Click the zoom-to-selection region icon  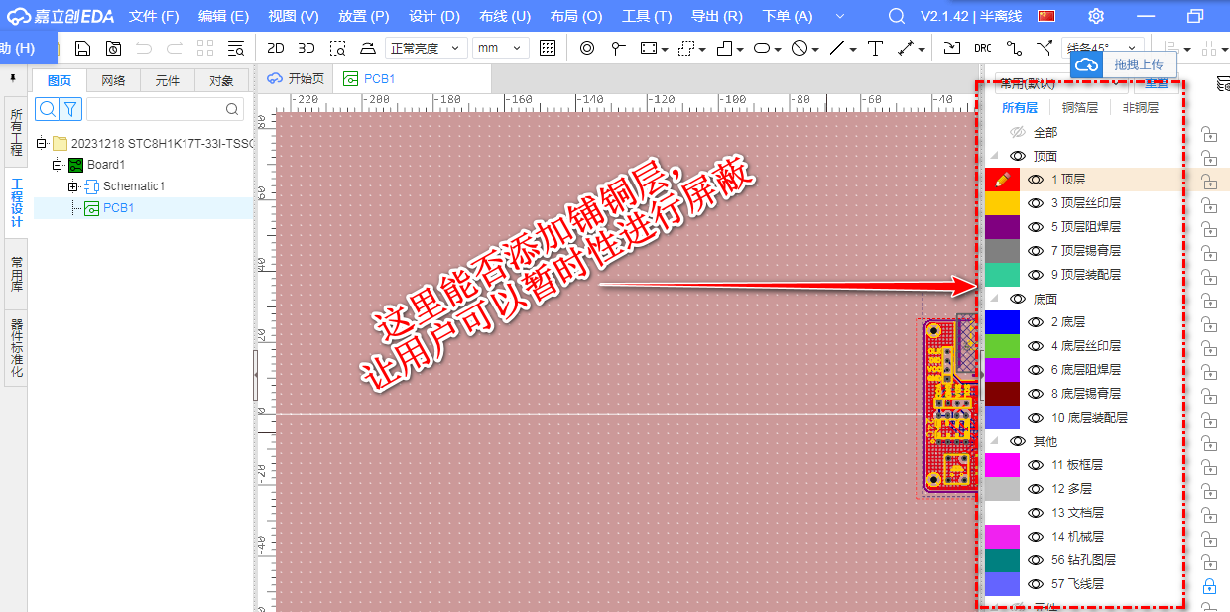[338, 48]
